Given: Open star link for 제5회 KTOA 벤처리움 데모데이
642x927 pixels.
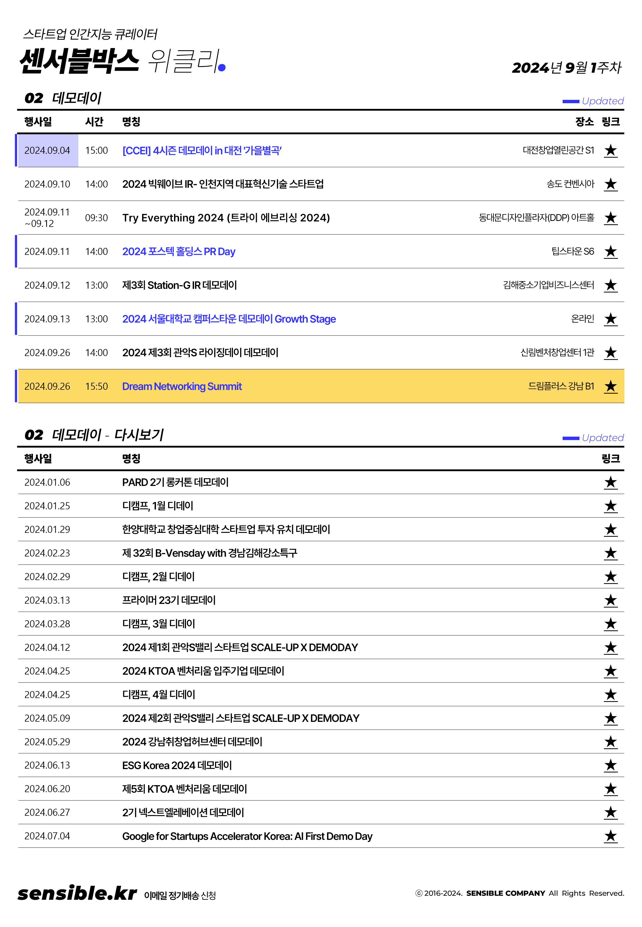Looking at the screenshot, I should 611,790.
